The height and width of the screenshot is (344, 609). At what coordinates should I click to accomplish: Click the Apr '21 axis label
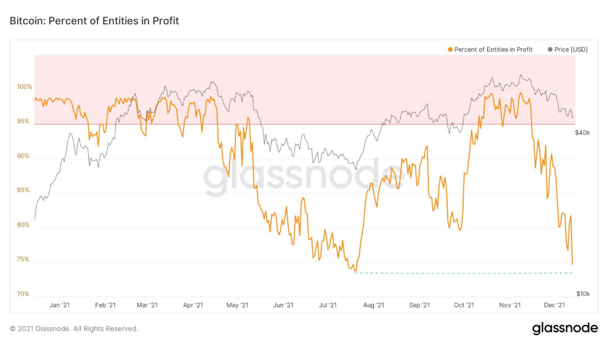pos(192,305)
